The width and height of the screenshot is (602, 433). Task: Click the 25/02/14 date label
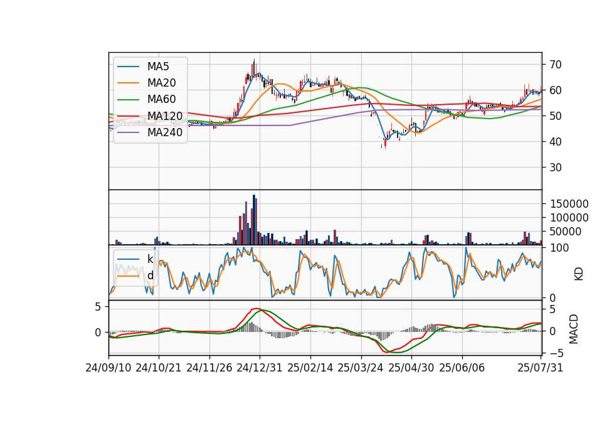coord(310,368)
